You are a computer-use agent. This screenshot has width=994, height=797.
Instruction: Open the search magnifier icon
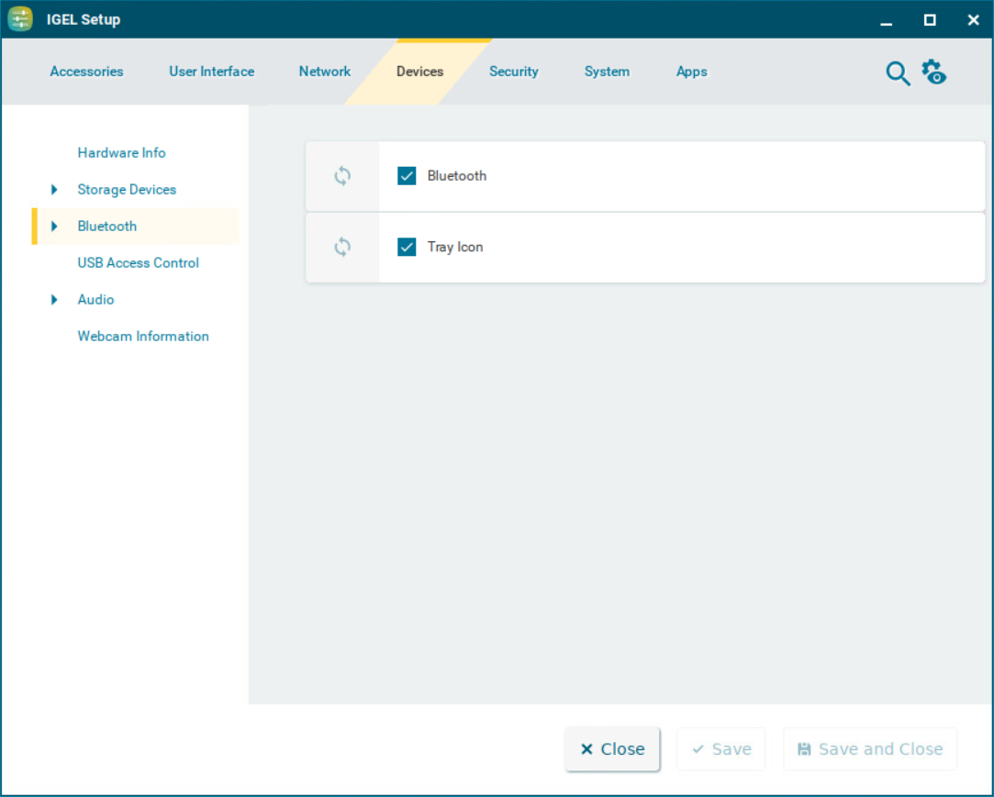897,73
